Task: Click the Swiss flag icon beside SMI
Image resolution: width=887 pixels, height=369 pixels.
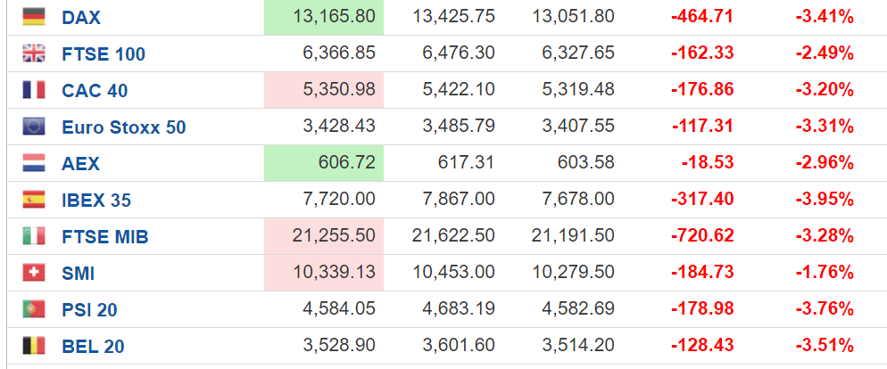Action: tap(33, 273)
